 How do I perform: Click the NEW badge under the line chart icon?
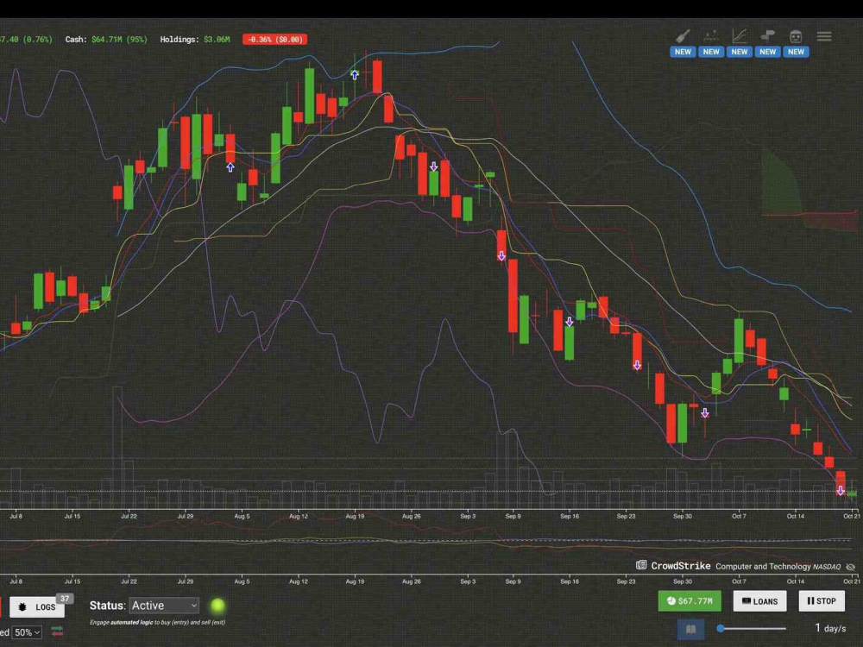coord(740,52)
